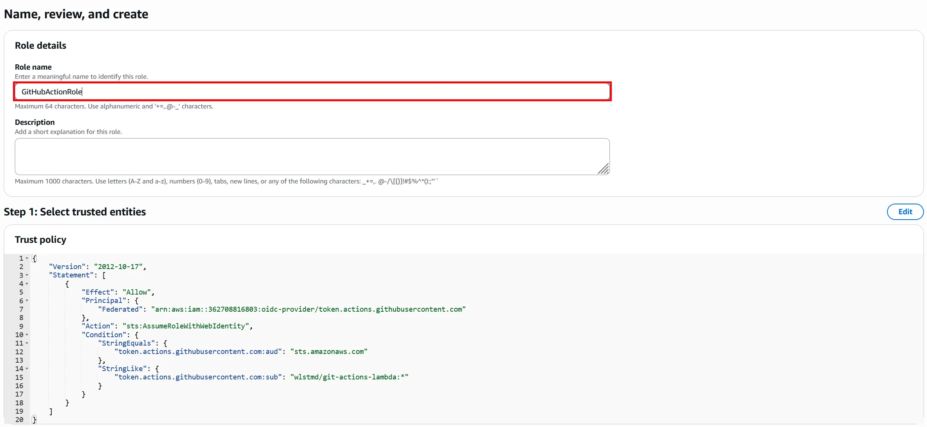Collapse the StringEquals block on line 11

(x=27, y=343)
